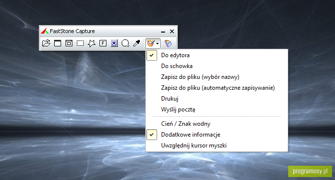Screen dimensions: 335x180
Task: Choose Wyślij pocztą menu entry
Action: (x=217, y=109)
